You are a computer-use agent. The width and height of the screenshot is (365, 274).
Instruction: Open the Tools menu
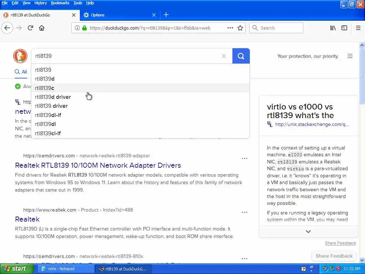coord(78,3)
